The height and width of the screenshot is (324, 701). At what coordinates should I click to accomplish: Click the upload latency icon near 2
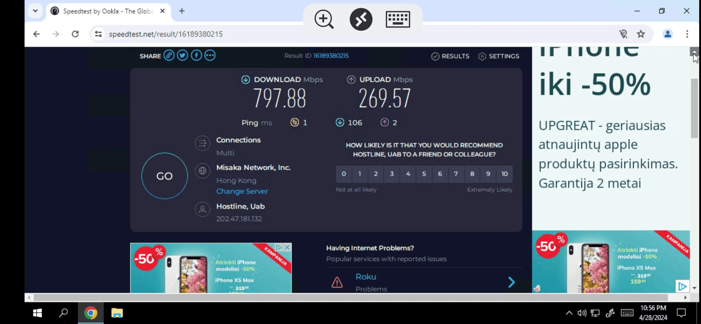[384, 122]
